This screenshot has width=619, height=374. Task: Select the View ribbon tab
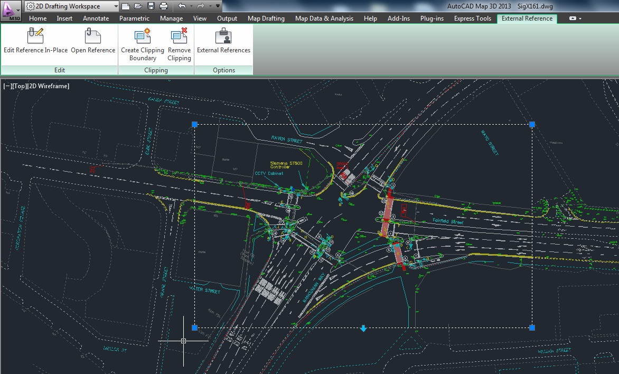(200, 18)
